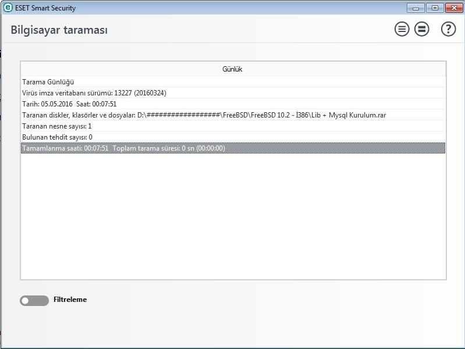Select the 'Taranan nesne sayısı: 1' row
The image size is (465, 349).
click(x=233, y=126)
